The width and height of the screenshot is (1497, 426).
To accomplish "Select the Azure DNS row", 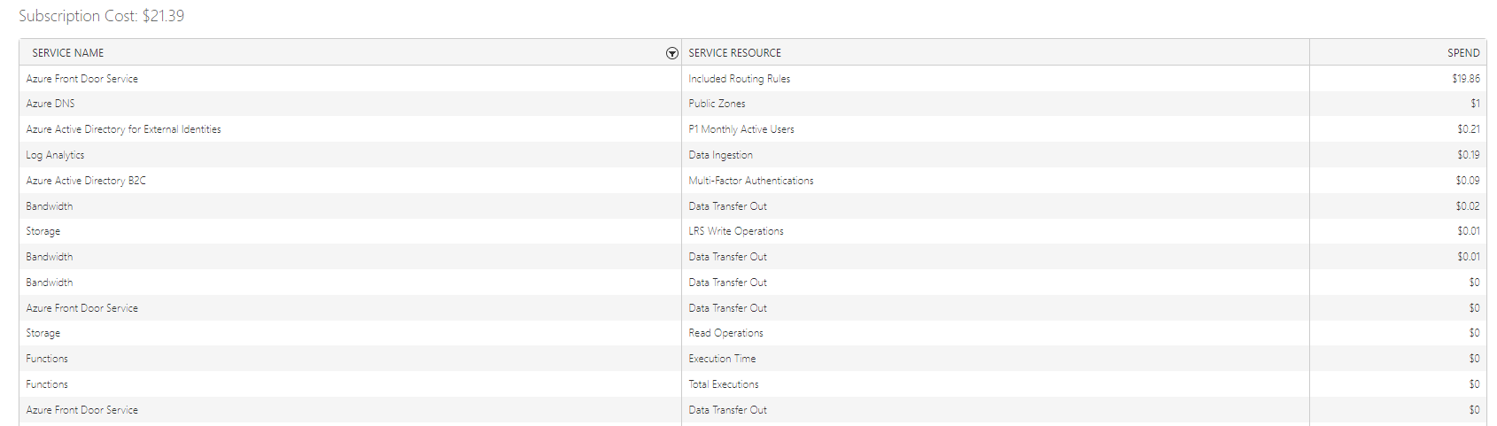I will pyautogui.click(x=753, y=104).
